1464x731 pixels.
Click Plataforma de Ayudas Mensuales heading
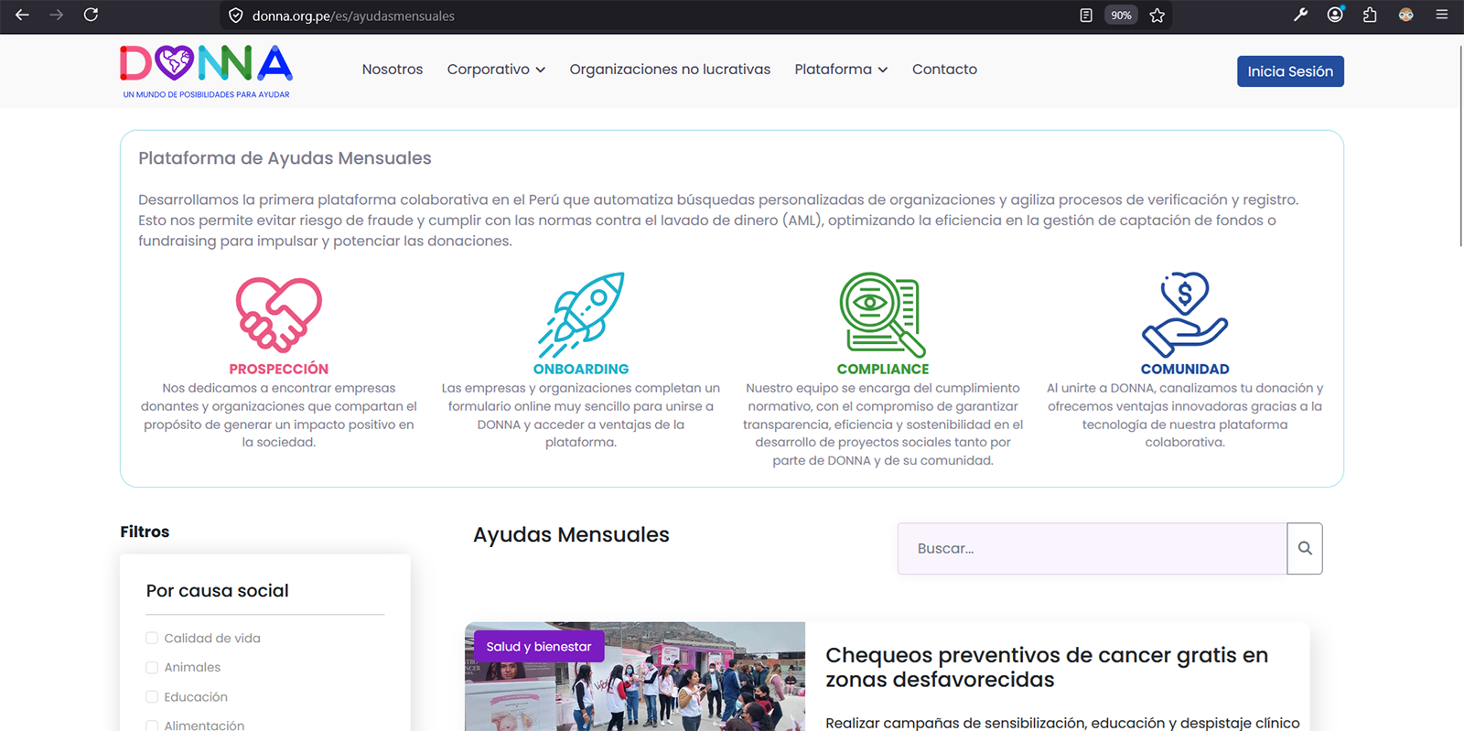point(285,158)
